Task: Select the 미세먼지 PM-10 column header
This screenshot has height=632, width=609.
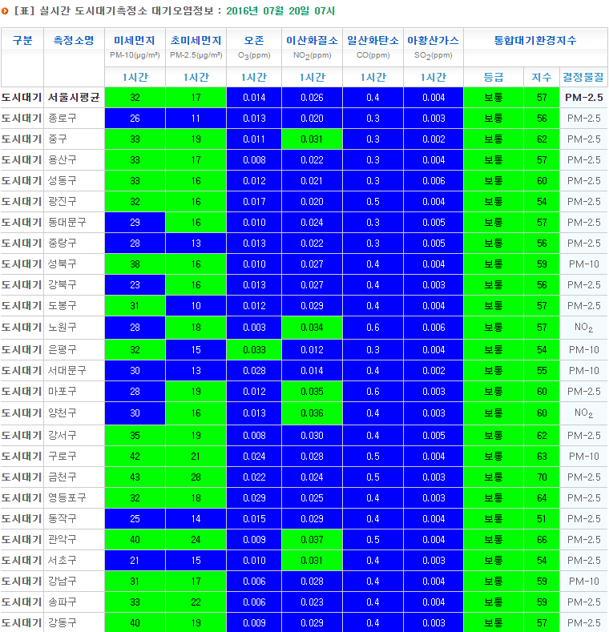Action: coord(135,47)
